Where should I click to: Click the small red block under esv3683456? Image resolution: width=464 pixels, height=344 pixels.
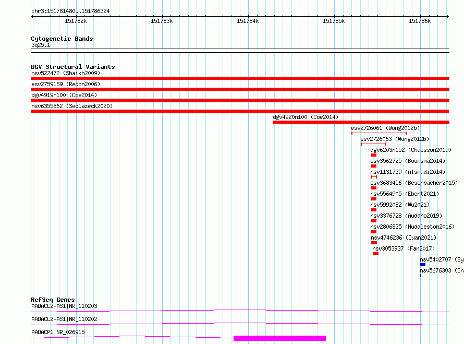[373, 188]
